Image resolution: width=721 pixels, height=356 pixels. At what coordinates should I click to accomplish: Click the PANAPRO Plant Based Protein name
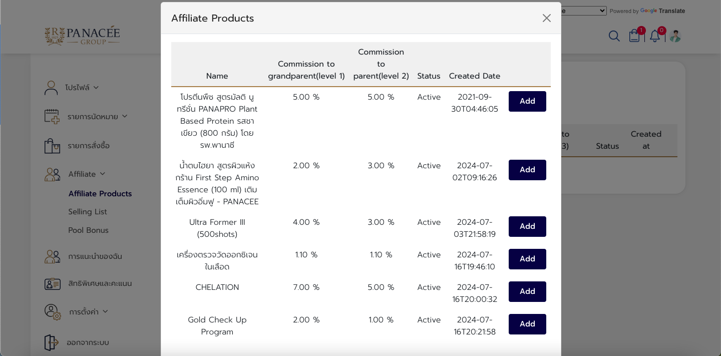217,121
